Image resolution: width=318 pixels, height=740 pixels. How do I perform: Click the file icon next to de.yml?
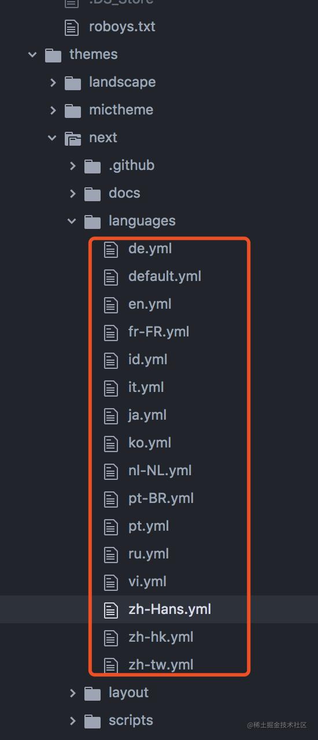[110, 249]
